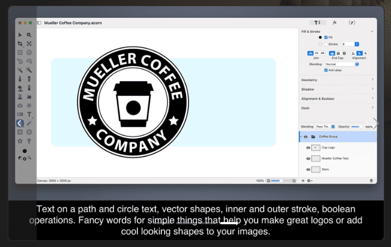Screen dimensions: 391x247
Task: Choose the round End Cap style
Action: 338,53
